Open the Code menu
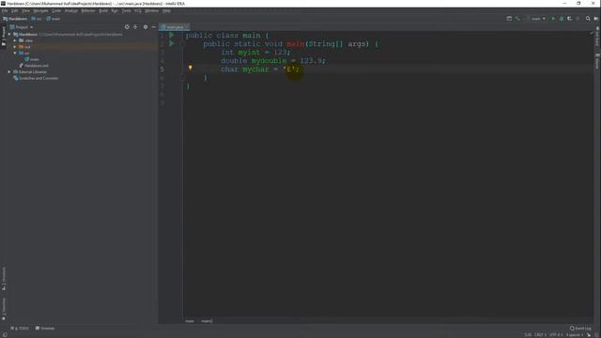Screen dimensions: 601x338 [x=56, y=10]
